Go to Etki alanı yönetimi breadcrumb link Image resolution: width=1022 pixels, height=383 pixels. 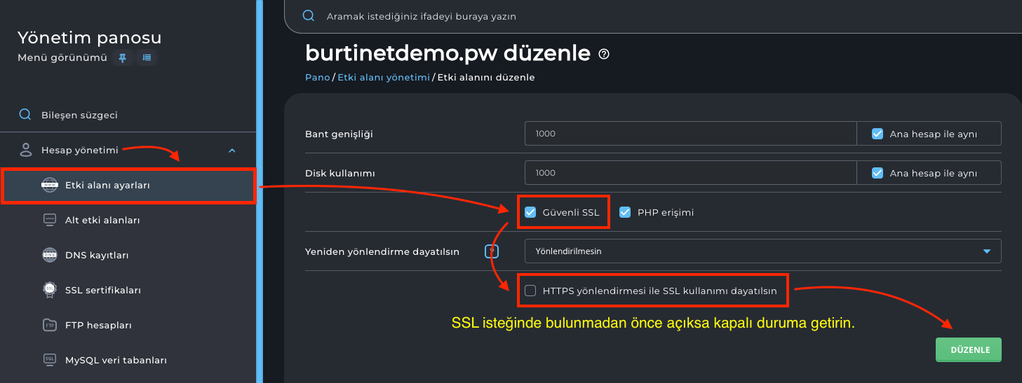click(383, 78)
